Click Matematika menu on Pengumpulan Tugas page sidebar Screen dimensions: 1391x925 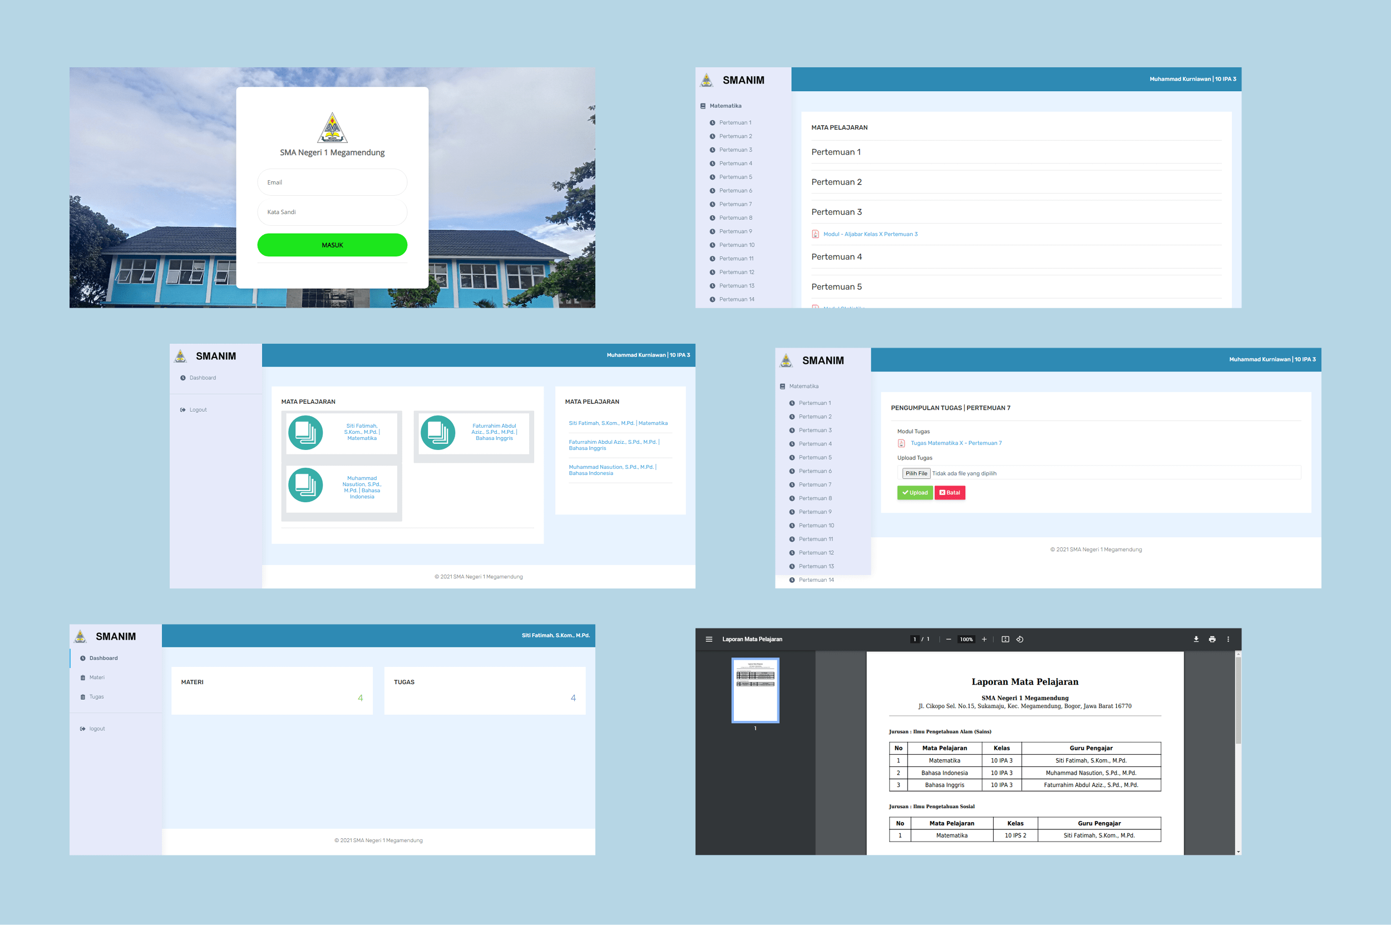click(x=803, y=387)
